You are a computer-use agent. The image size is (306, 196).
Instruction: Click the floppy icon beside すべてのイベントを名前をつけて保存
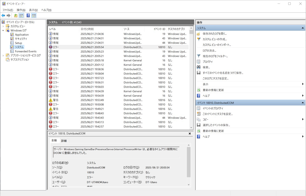199,73
